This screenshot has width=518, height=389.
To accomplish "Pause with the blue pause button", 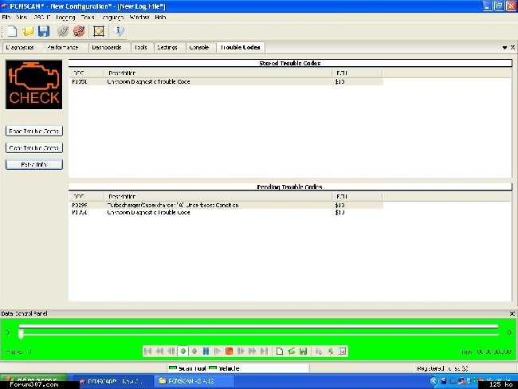I will (x=206, y=351).
